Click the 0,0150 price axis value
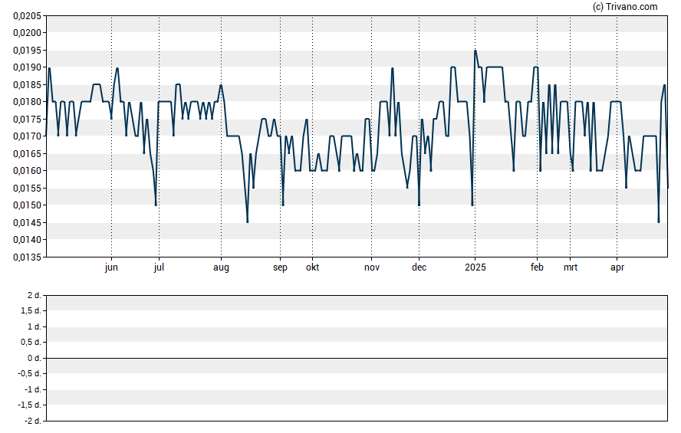This screenshot has height=433, width=681. click(x=27, y=205)
